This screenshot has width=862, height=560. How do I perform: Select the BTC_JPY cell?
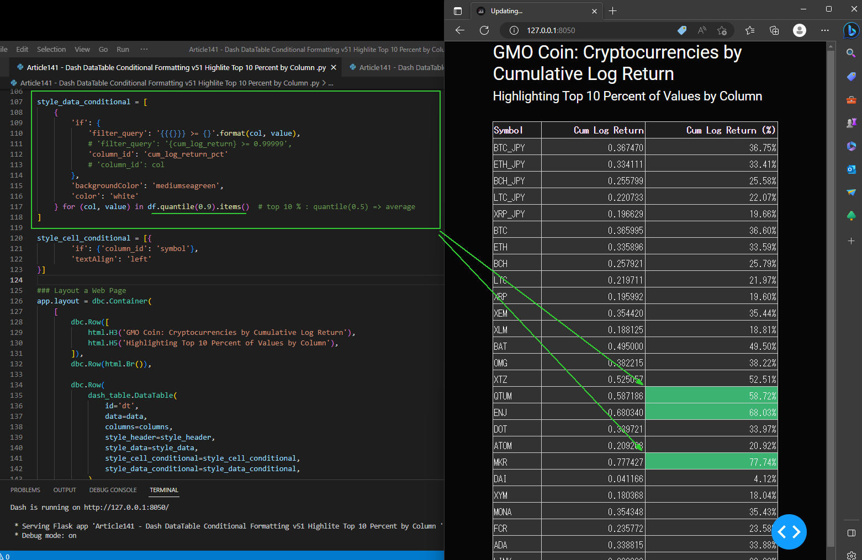pyautogui.click(x=517, y=147)
